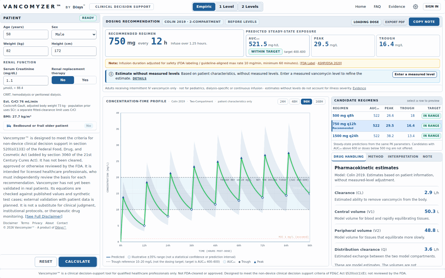Show the 168H chart range

[319, 102]
